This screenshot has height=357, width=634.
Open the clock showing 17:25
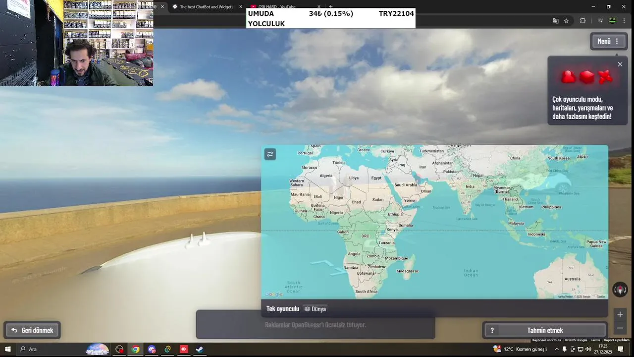coord(604,349)
